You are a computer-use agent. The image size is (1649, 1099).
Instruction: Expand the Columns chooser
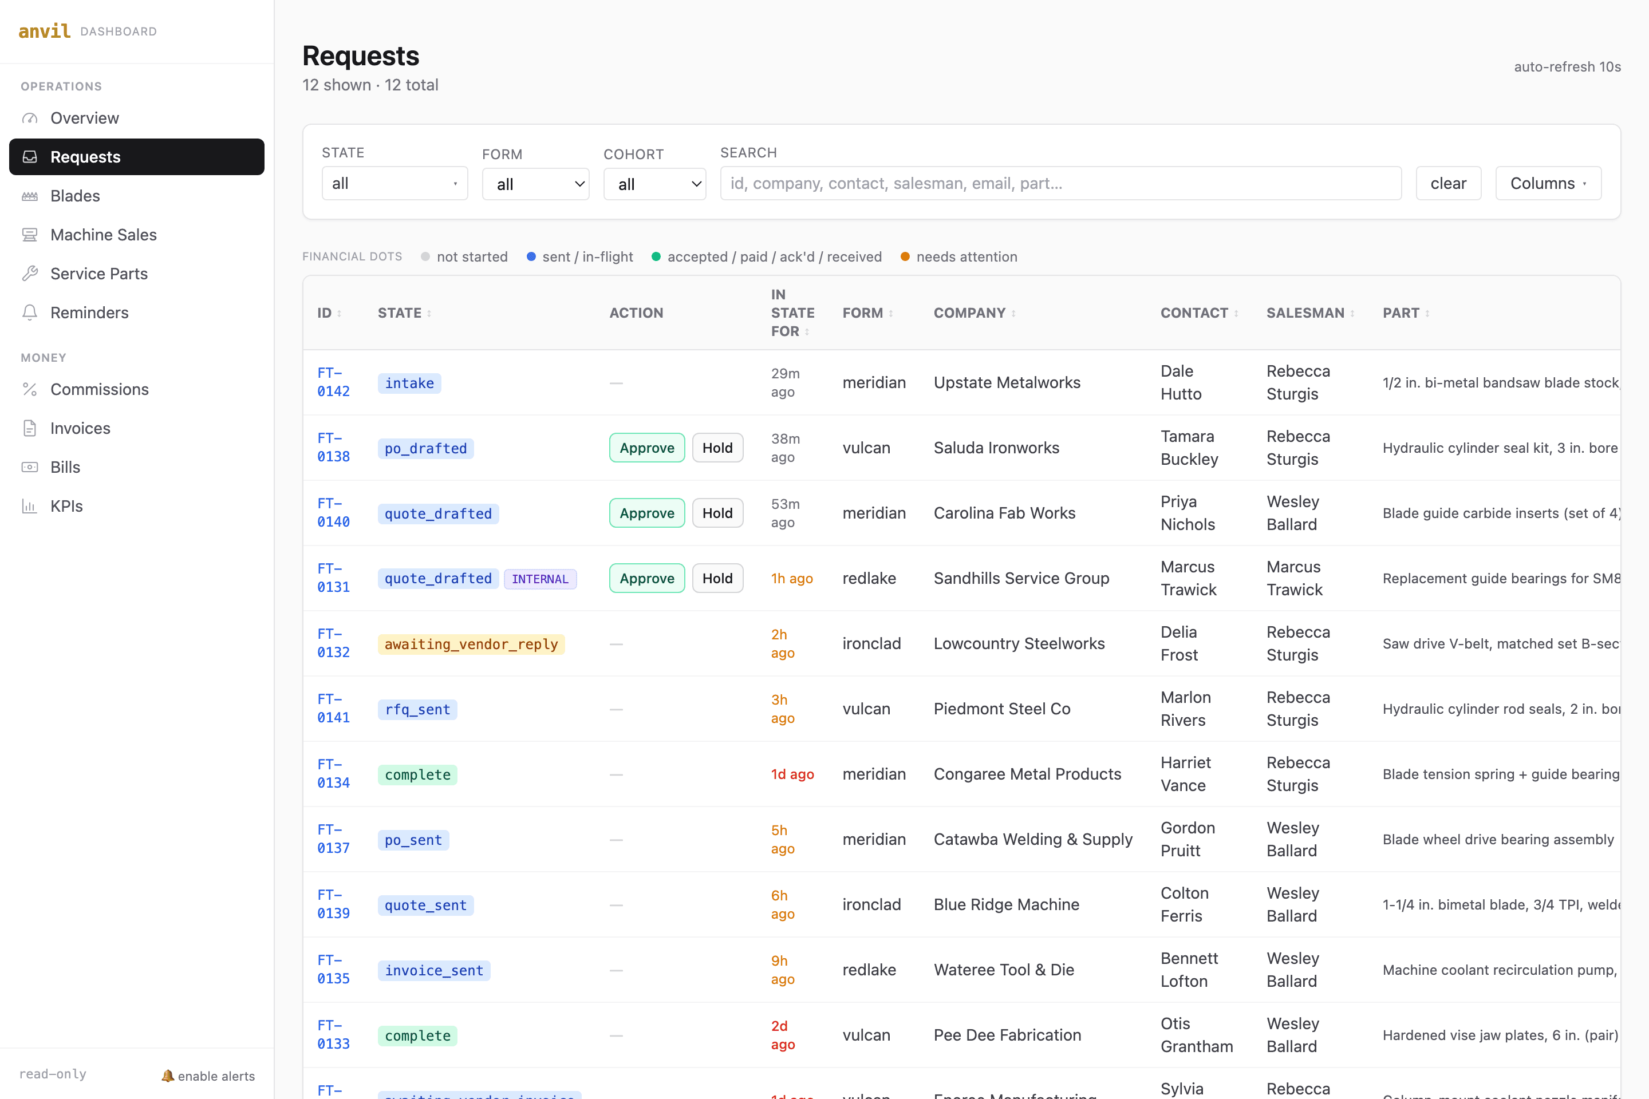[x=1548, y=184]
